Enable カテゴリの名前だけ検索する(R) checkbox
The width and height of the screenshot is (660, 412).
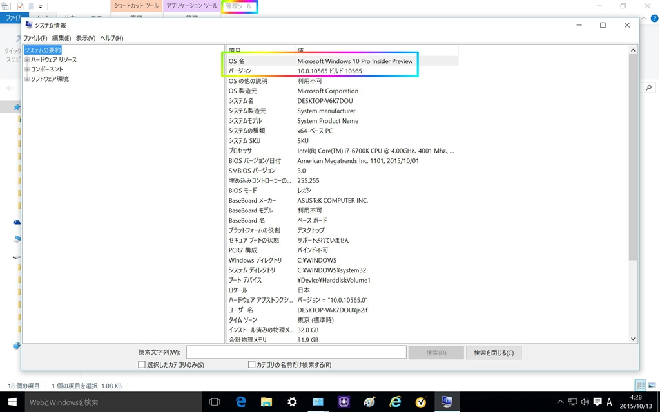(x=252, y=364)
